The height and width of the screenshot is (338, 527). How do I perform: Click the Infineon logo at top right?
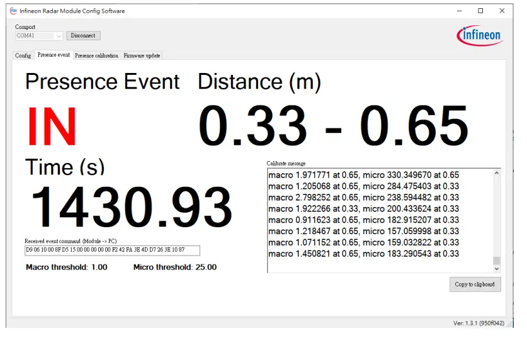[480, 35]
